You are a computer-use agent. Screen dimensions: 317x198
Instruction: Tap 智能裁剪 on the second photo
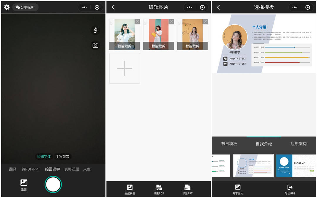tap(158, 46)
